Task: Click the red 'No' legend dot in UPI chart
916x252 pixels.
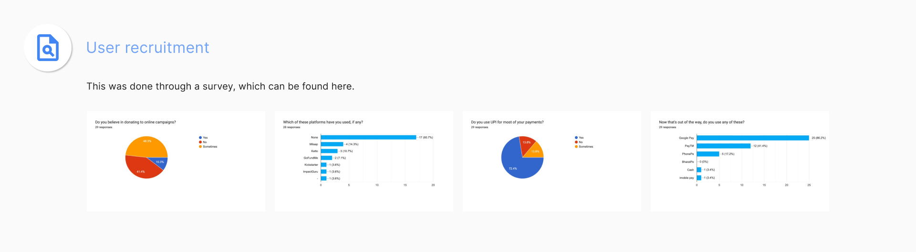Action: coord(576,142)
